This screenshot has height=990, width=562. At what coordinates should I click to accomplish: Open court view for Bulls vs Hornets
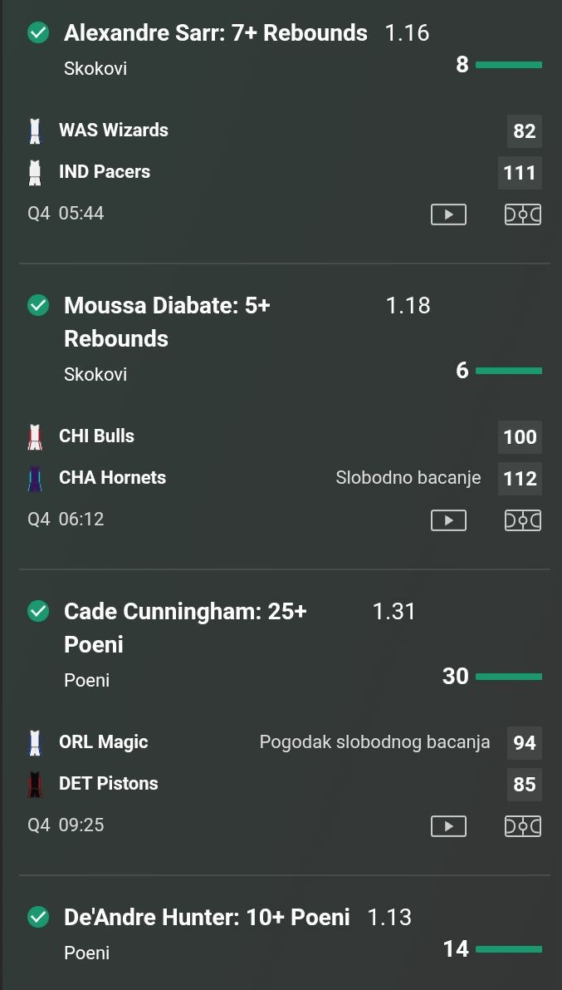523,520
